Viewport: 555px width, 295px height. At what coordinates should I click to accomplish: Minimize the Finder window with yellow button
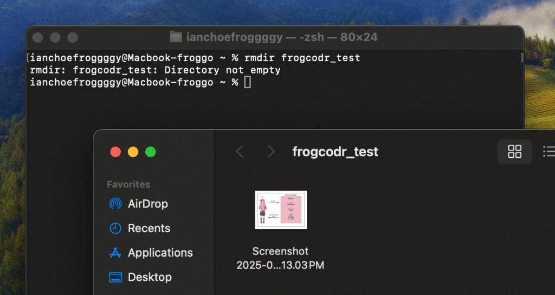pyautogui.click(x=133, y=152)
